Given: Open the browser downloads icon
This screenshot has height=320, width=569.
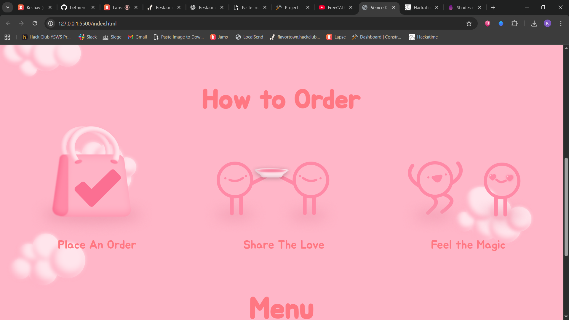Looking at the screenshot, I should click(534, 23).
